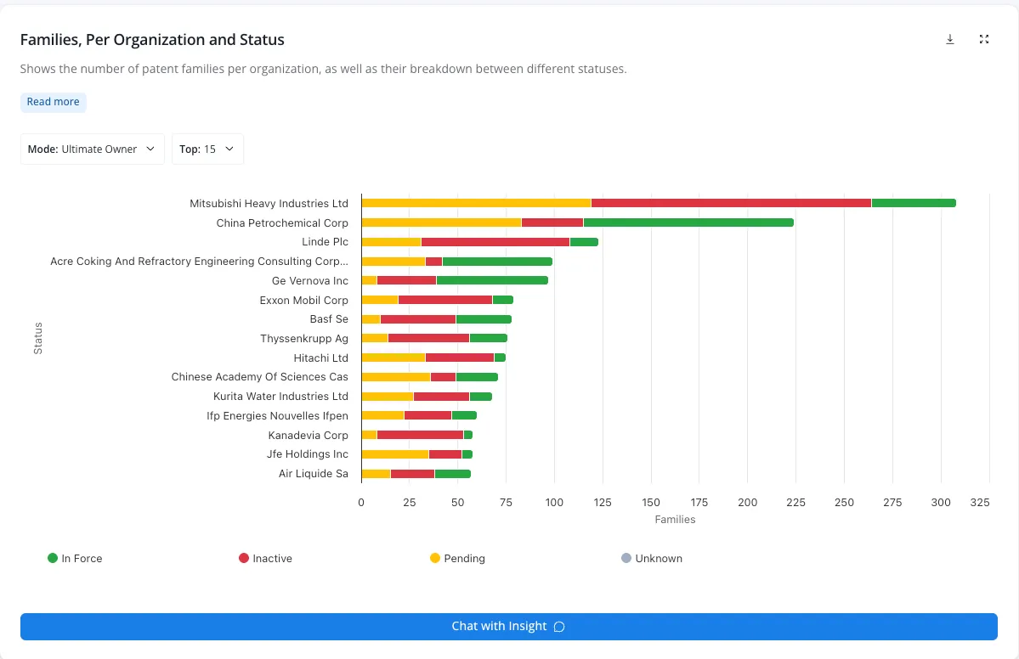The image size is (1019, 659).
Task: Open the Mode: Ultimate Owner dropdown
Action: pos(93,149)
